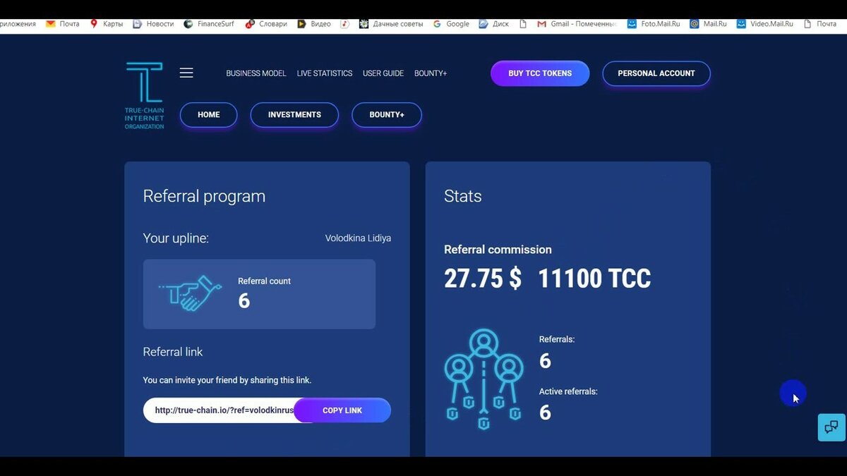Open the Video.Mail.Ru bookmark
Viewport: 847px width, 476px height.
click(x=764, y=23)
